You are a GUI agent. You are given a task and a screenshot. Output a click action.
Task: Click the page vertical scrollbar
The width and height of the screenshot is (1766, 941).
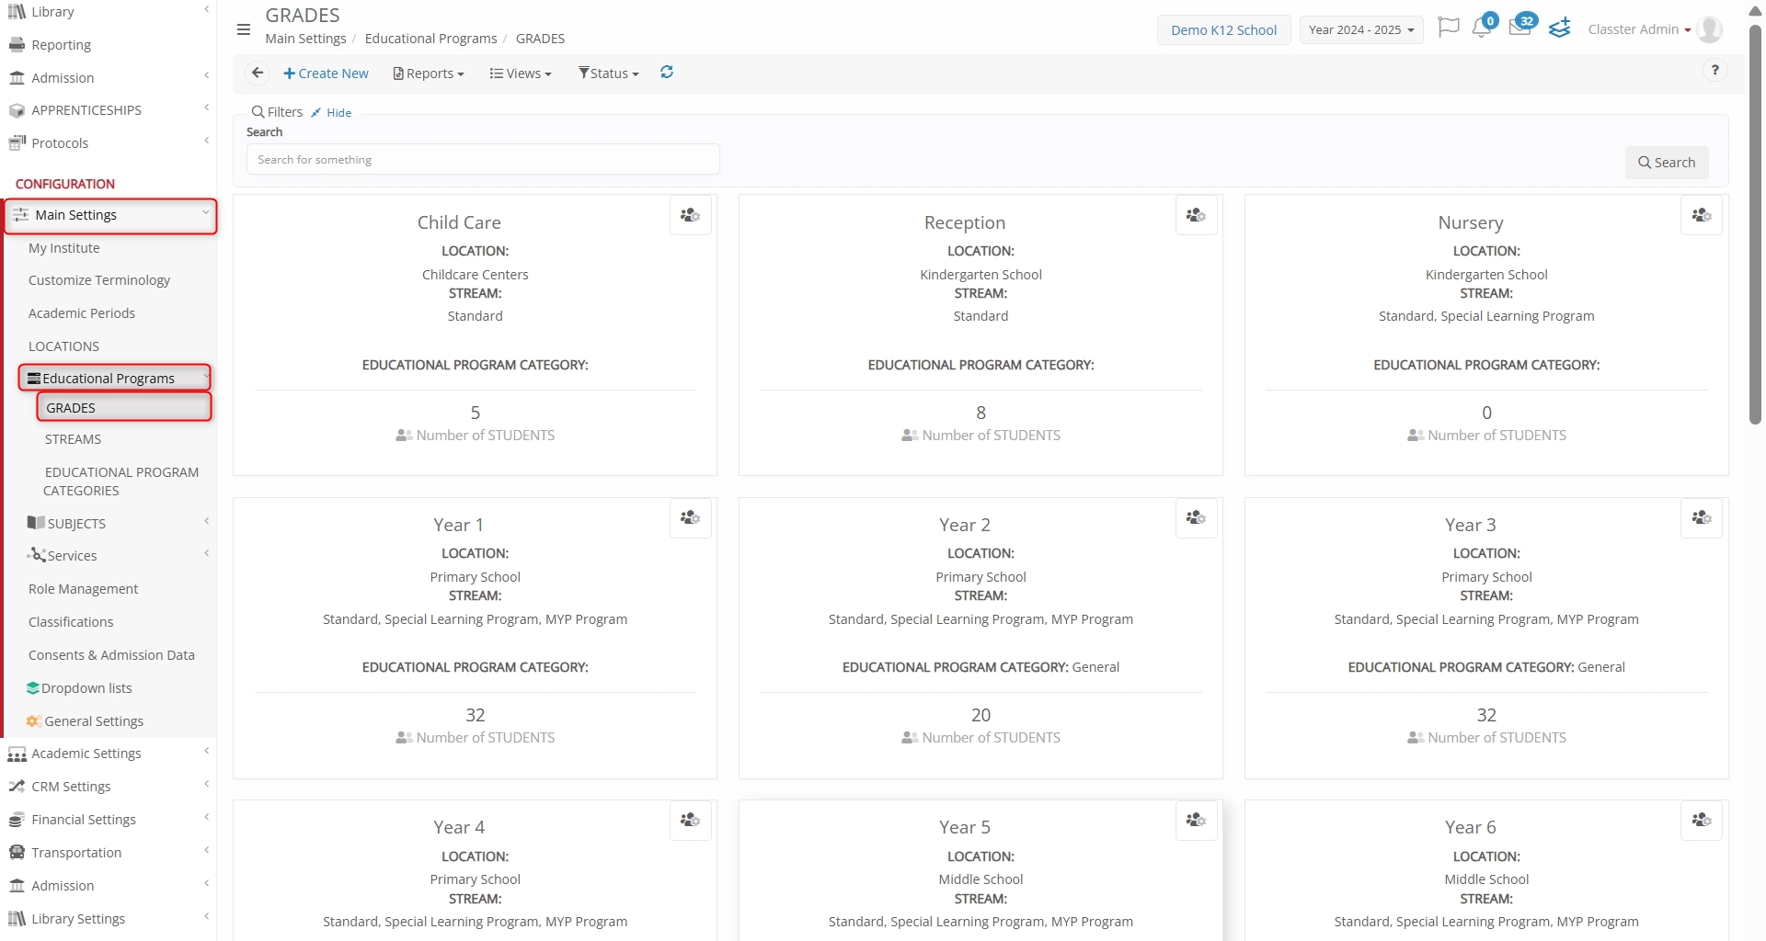(1755, 225)
